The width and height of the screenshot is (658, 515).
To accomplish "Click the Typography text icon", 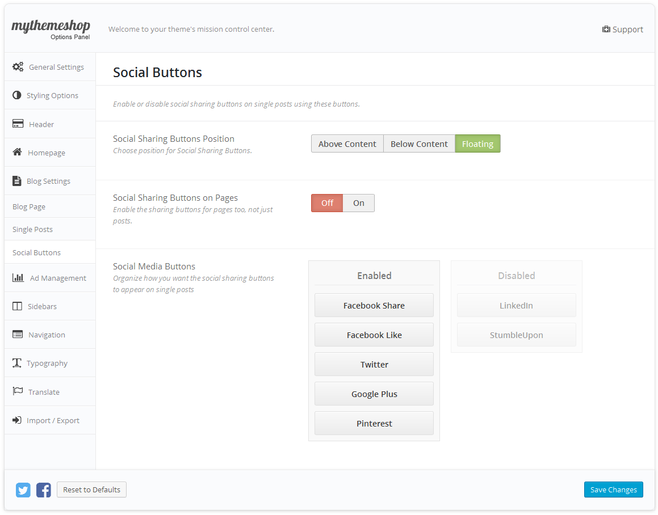I will pyautogui.click(x=17, y=363).
